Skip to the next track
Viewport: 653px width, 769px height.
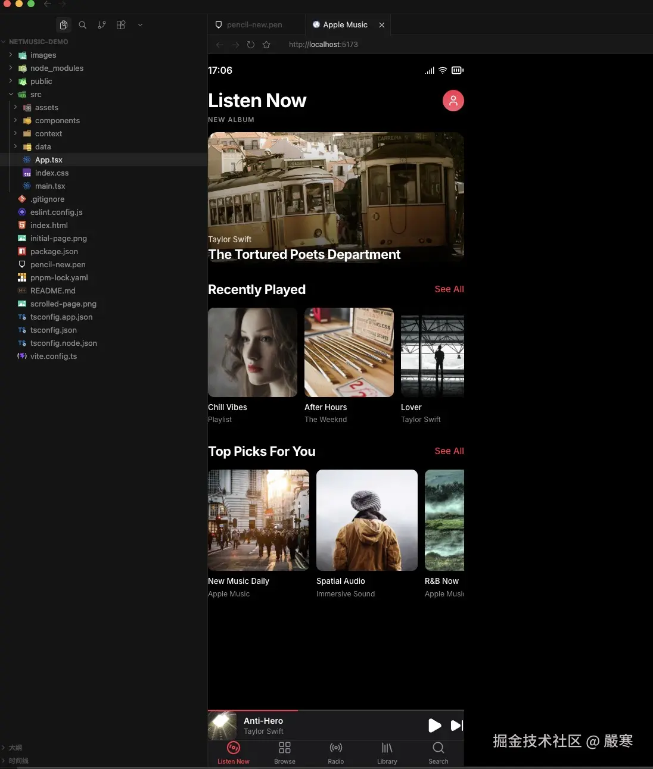pyautogui.click(x=457, y=726)
